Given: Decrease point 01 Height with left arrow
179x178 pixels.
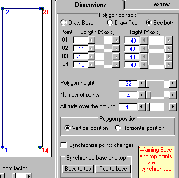Looking at the screenshot, I should tap(144, 40).
